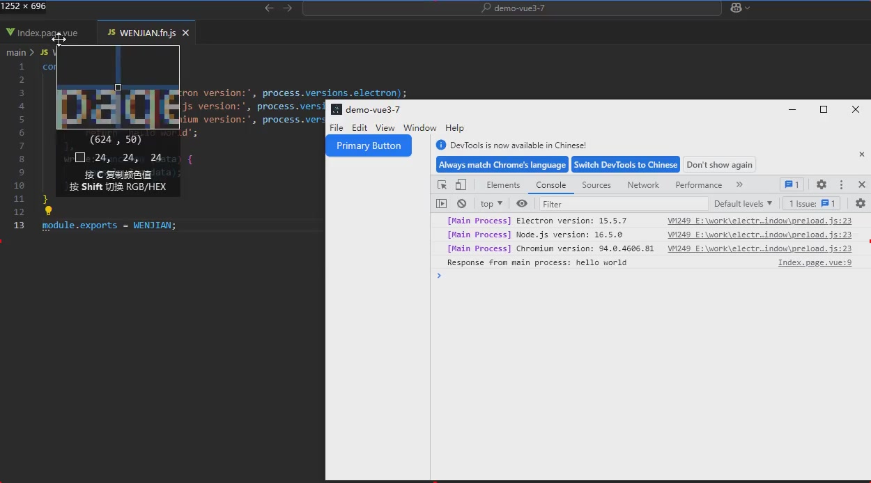This screenshot has width=871, height=483.
Task: Activate the inspect element picker icon
Action: pos(442,185)
